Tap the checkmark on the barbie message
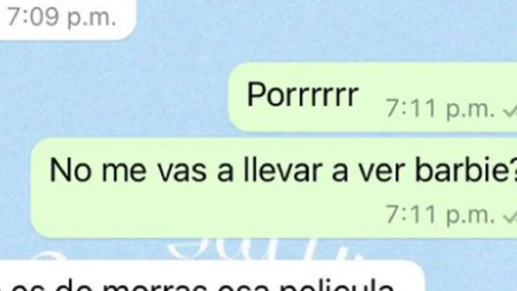This screenshot has width=517, height=291. 510,217
